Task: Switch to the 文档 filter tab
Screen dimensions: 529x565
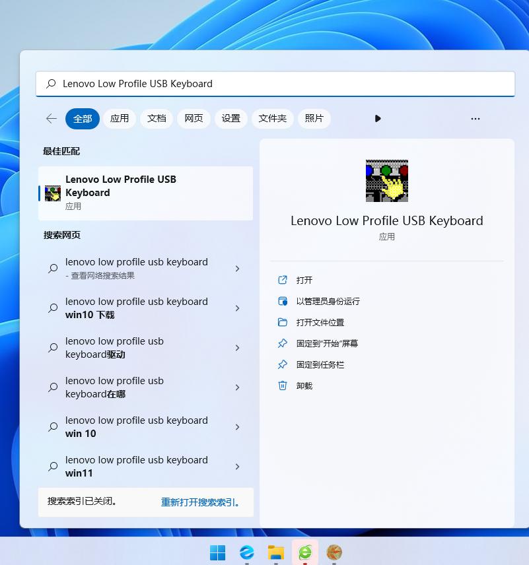Action: tap(157, 119)
